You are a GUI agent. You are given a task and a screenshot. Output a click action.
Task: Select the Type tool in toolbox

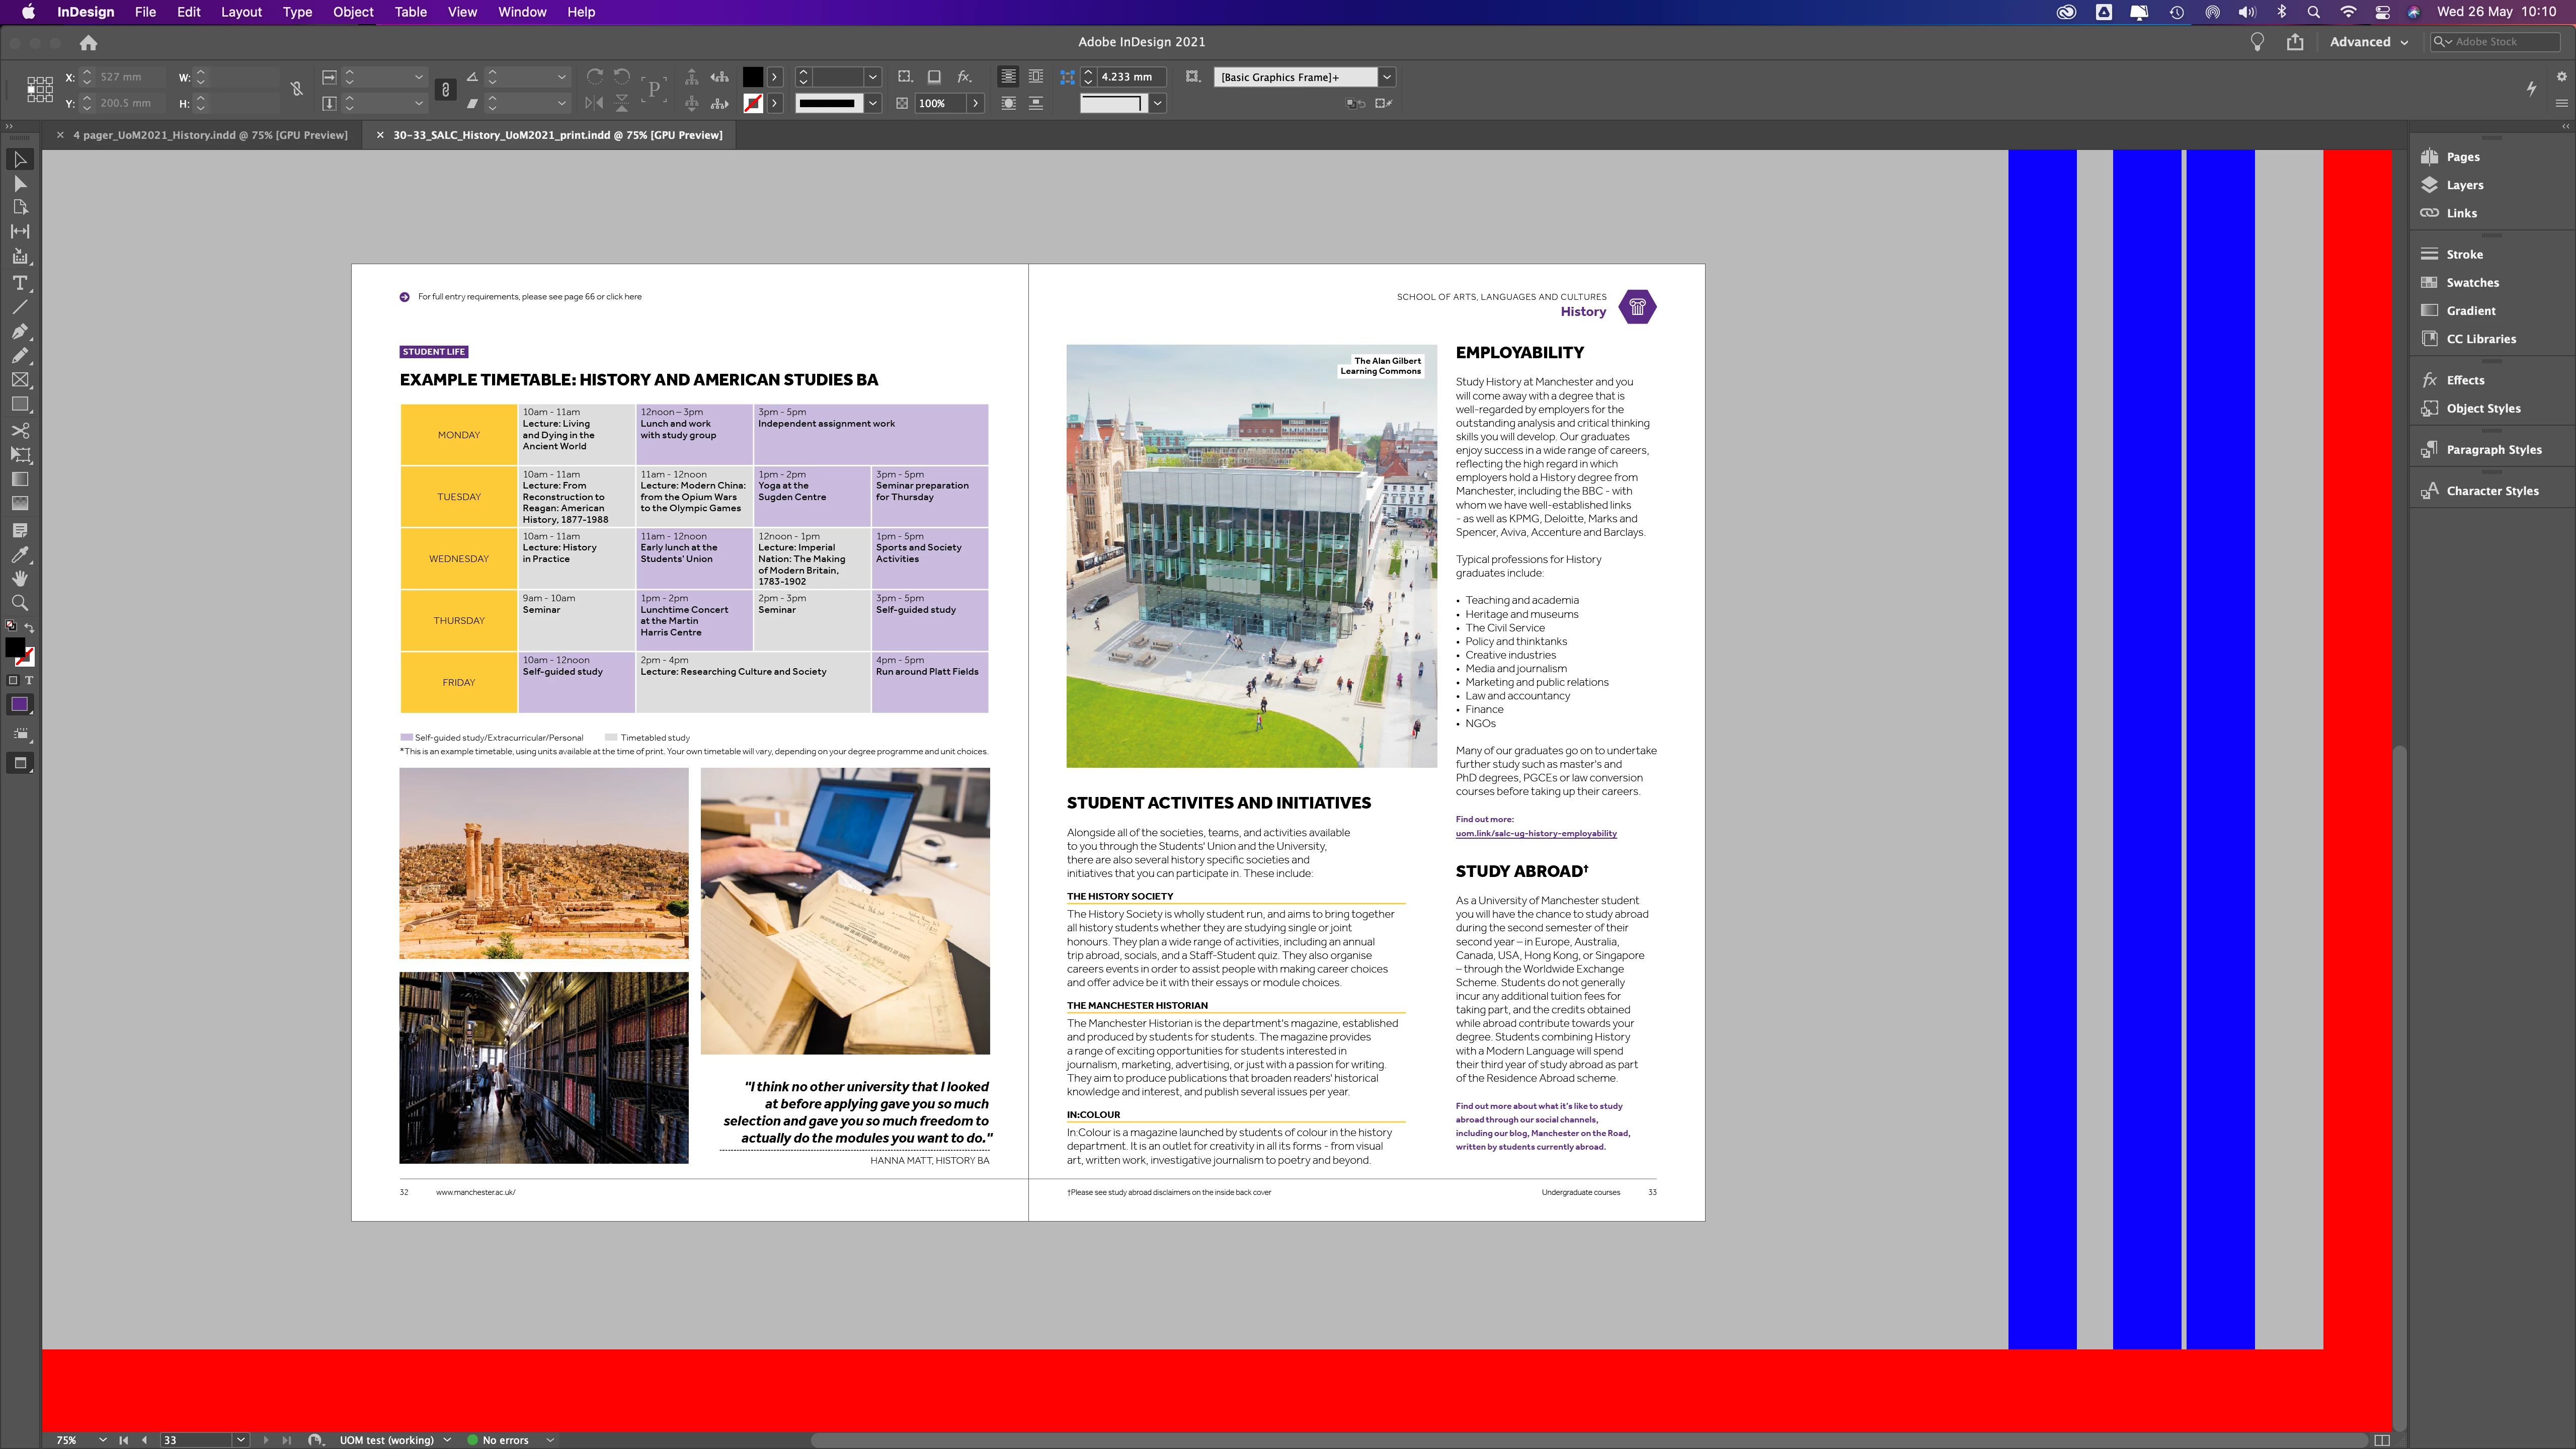pos(19,283)
